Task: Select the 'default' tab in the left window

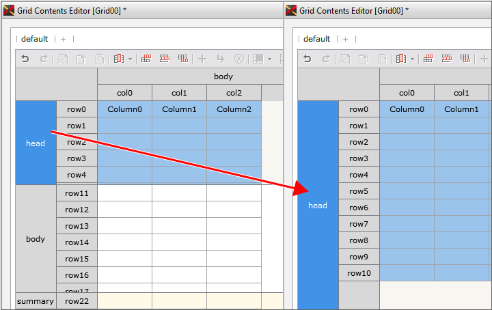Action: (x=34, y=39)
